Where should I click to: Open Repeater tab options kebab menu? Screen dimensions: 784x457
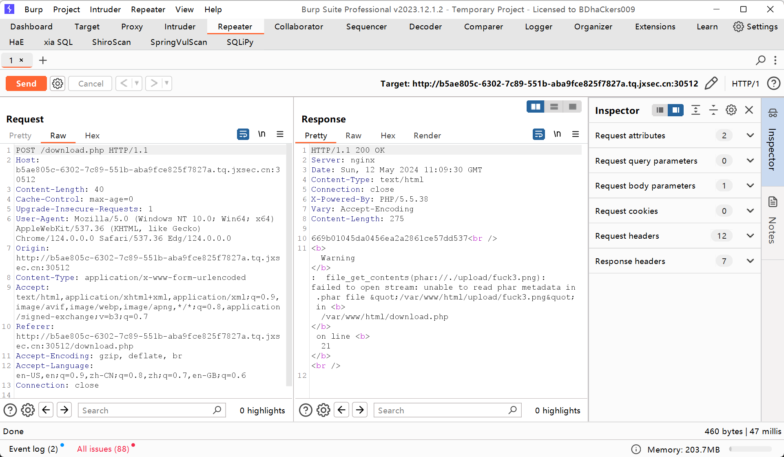(775, 60)
